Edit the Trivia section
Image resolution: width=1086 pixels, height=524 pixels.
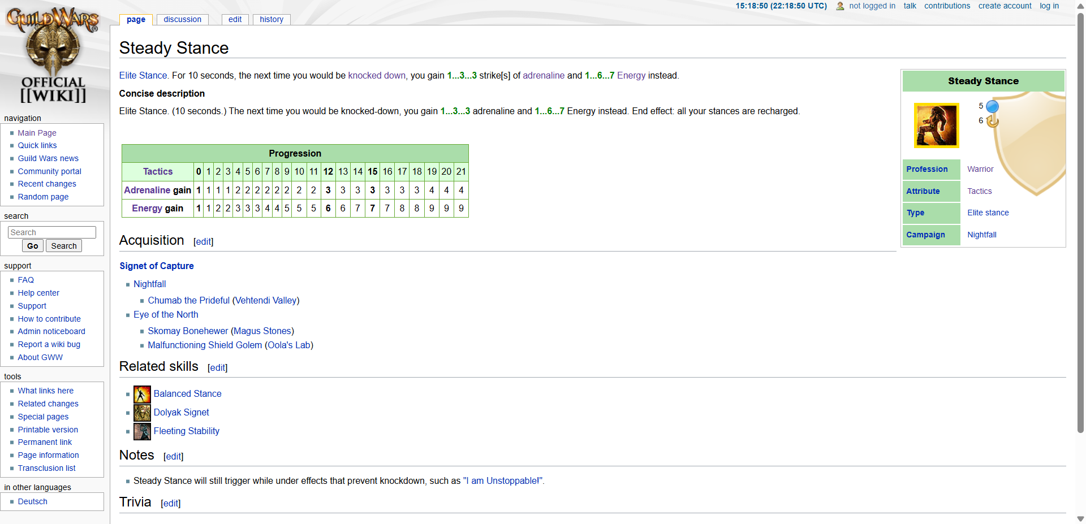tap(170, 503)
